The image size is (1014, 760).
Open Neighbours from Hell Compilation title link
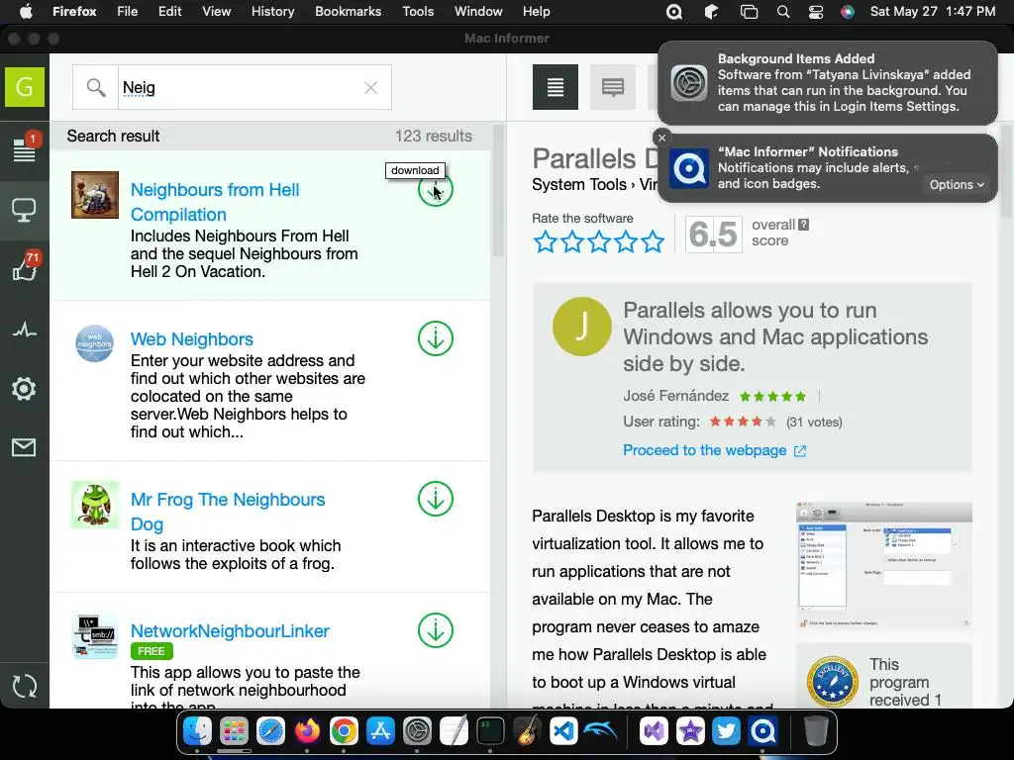(x=215, y=202)
